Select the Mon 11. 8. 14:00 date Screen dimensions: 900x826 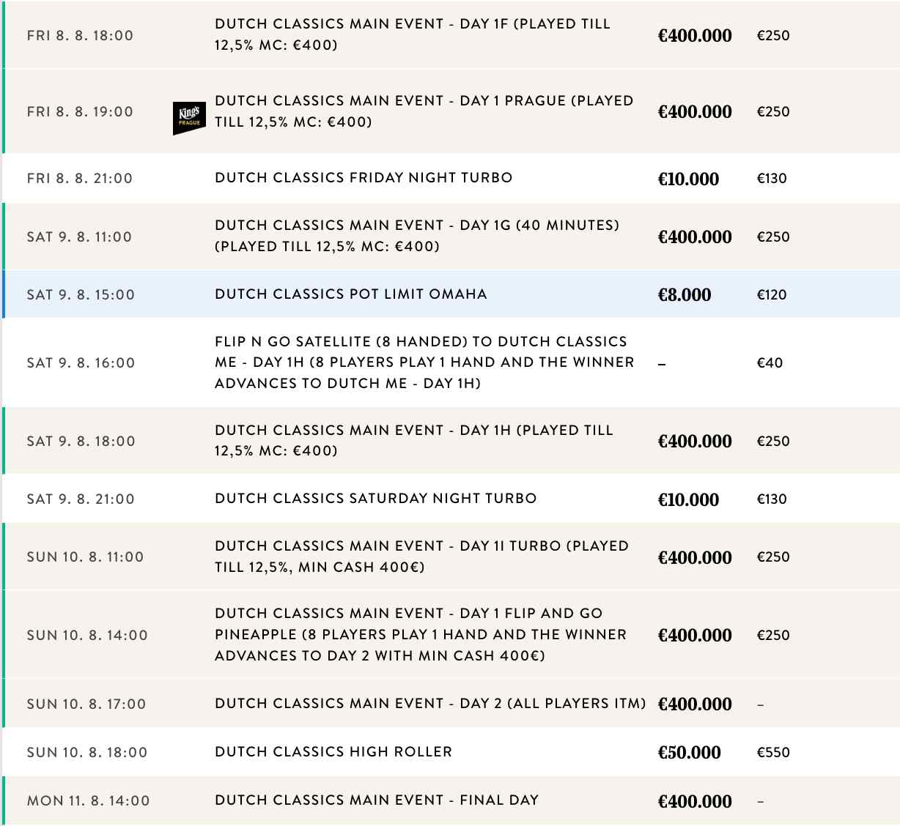88,801
